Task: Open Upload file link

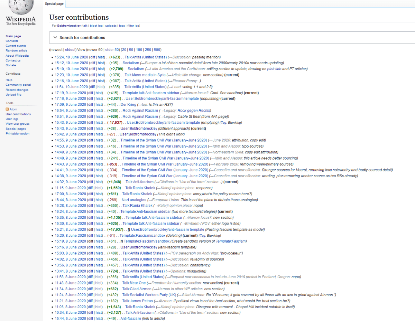Action: [x=13, y=94]
